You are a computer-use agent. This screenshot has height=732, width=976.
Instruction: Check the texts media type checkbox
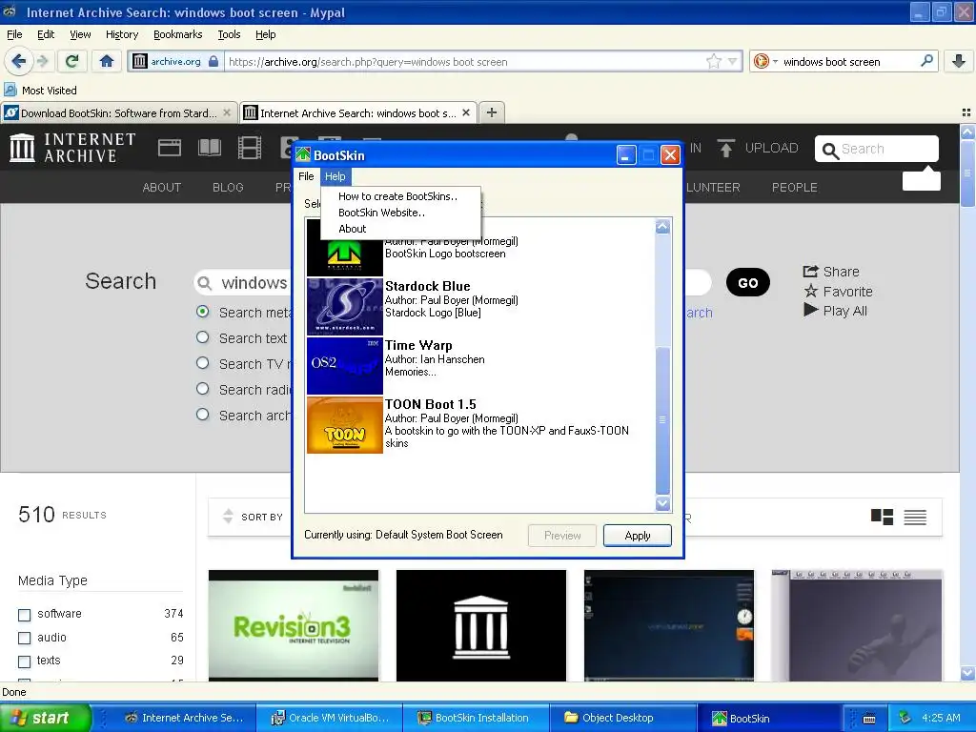point(24,661)
